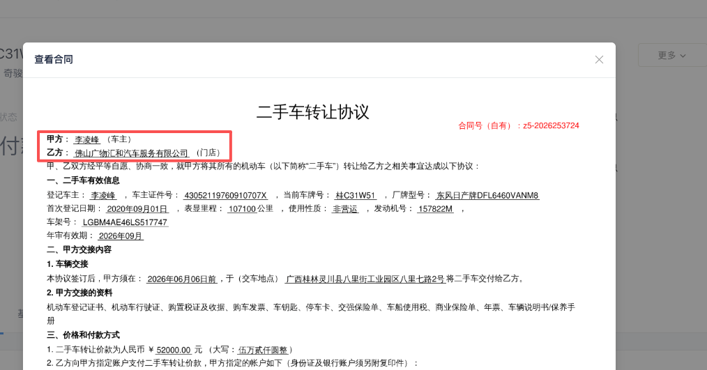Click the usage type value 非营运

tap(345, 208)
